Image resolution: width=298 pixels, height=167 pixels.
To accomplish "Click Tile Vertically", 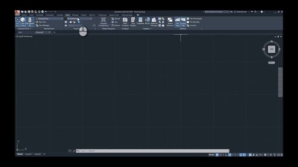I will [193, 22].
